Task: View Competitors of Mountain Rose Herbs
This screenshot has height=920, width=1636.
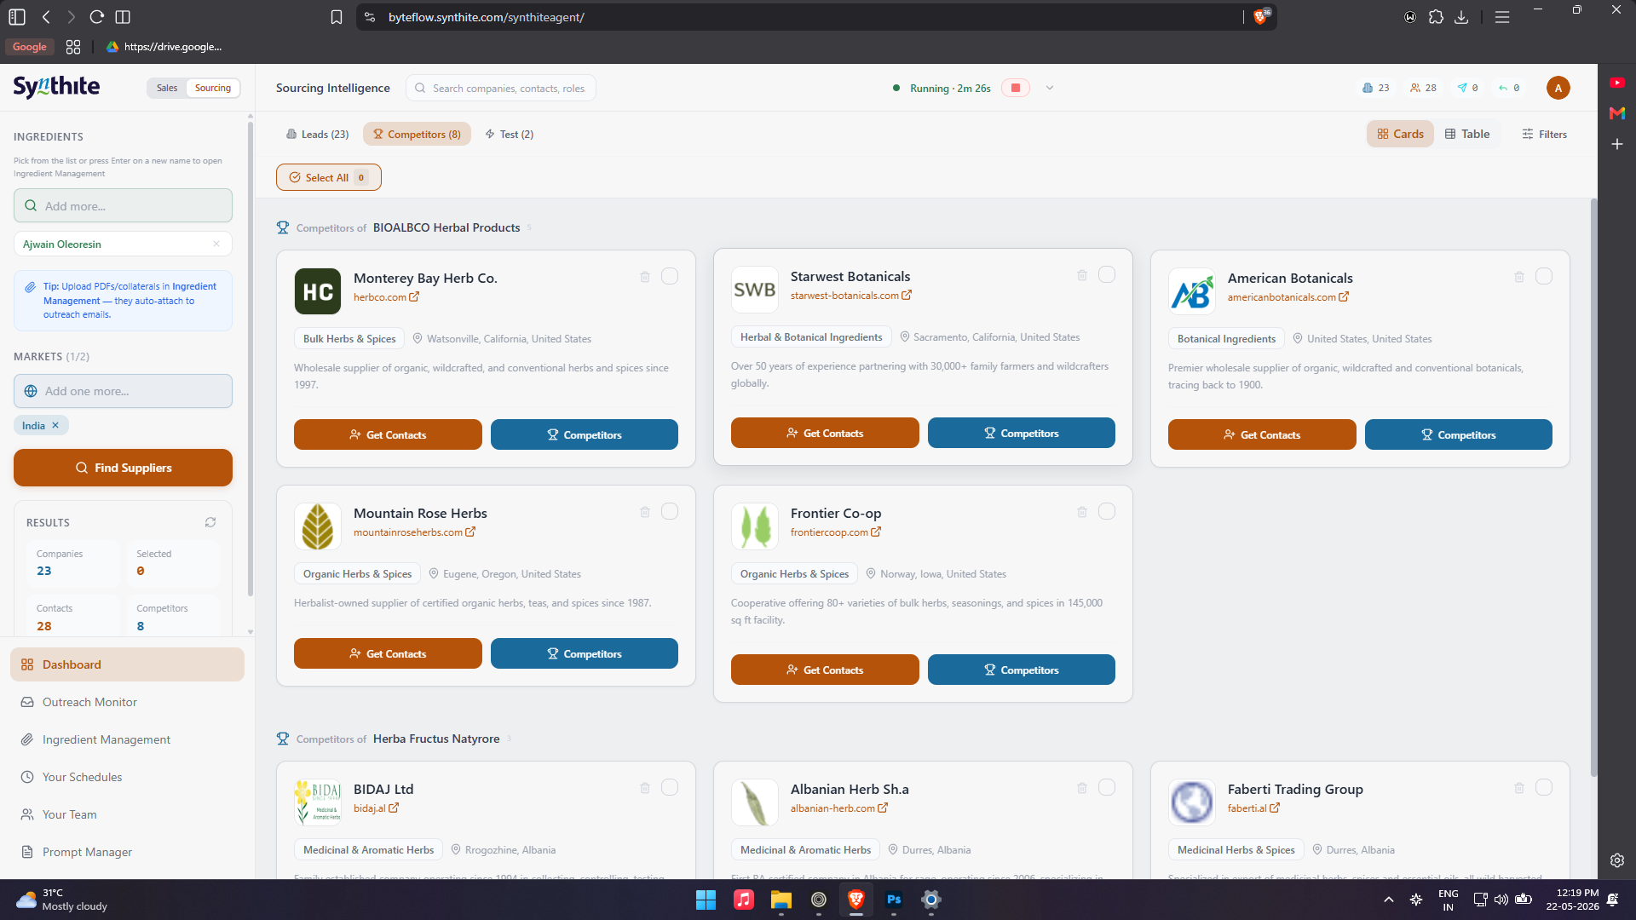Action: (584, 653)
